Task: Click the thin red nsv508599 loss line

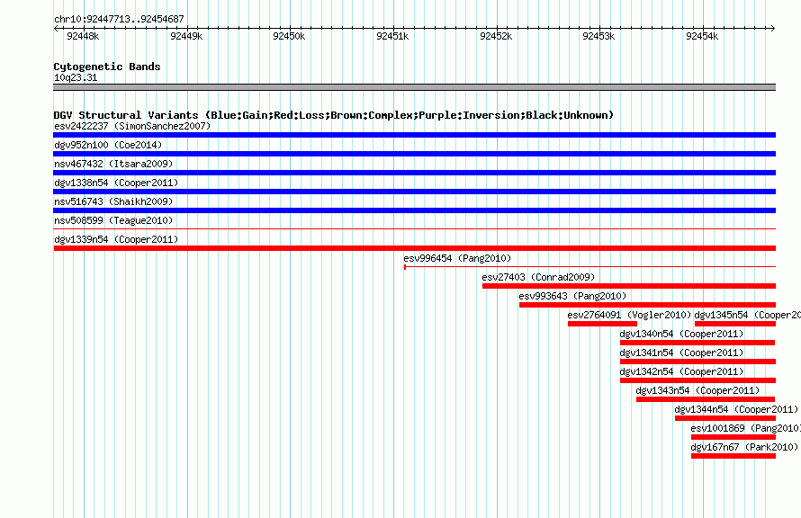Action: pyautogui.click(x=414, y=228)
